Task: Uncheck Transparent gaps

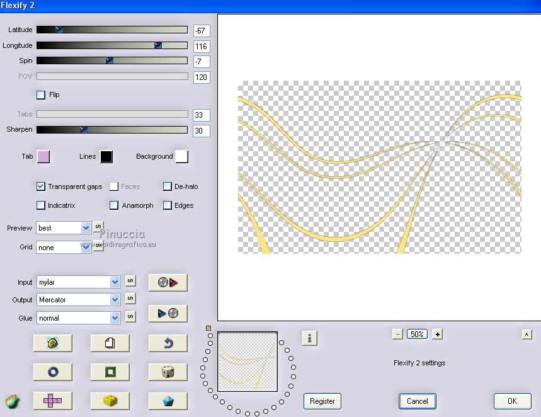Action: 41,186
